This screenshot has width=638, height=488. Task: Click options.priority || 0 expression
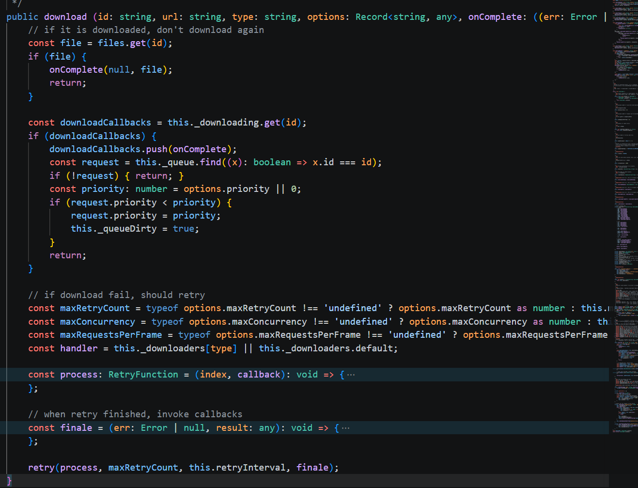point(240,189)
